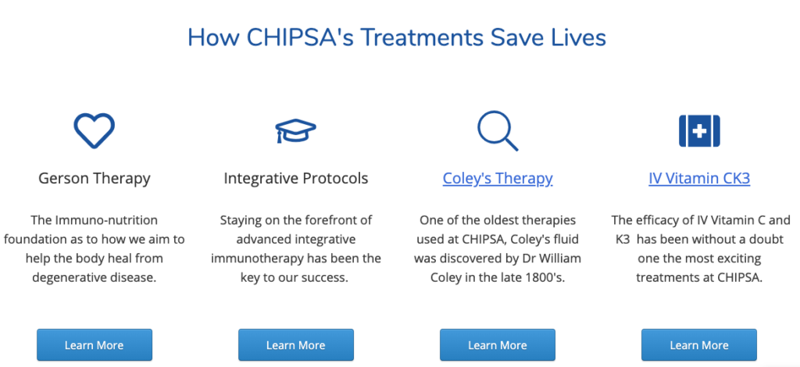Click Learn More under IV Vitamin CK3
800x367 pixels.
point(699,345)
